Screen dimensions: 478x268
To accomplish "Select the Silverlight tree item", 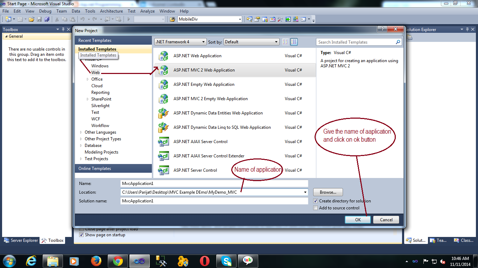I will 100,106.
